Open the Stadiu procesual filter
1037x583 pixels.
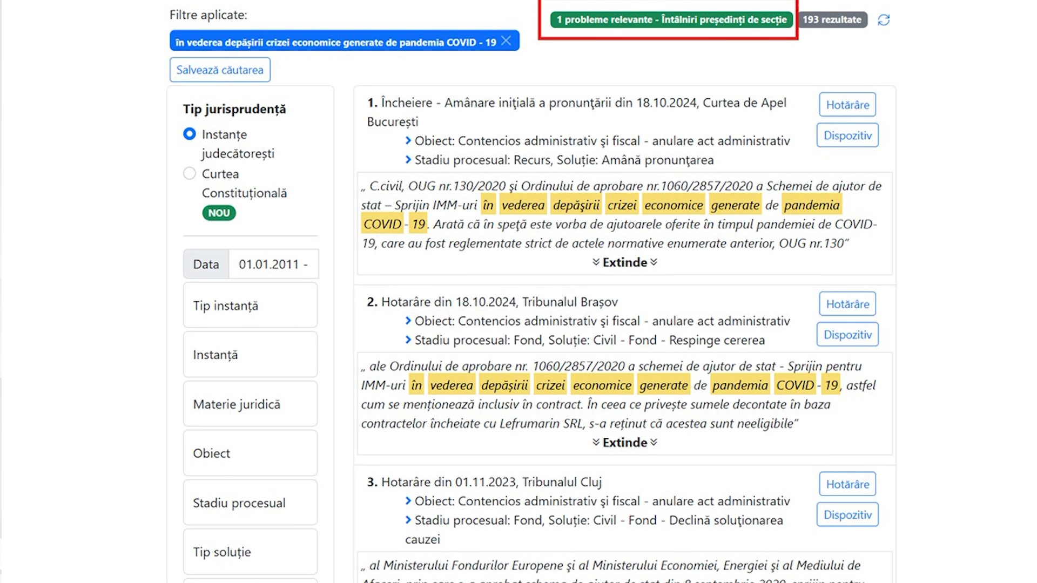pyautogui.click(x=250, y=503)
